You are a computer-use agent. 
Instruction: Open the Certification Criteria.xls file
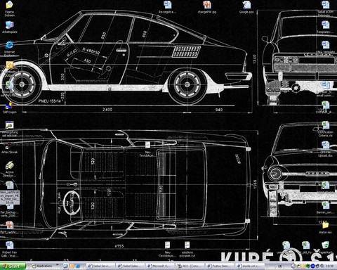[x=325, y=129]
